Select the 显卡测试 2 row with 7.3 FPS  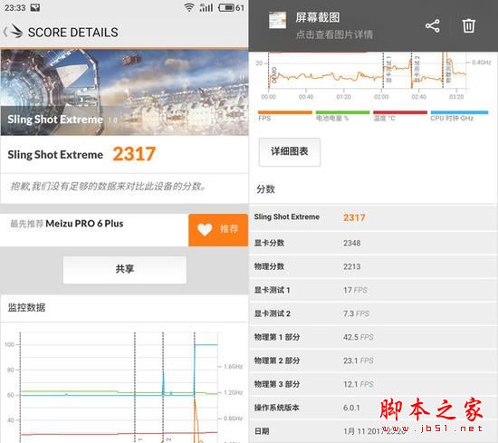(373, 313)
